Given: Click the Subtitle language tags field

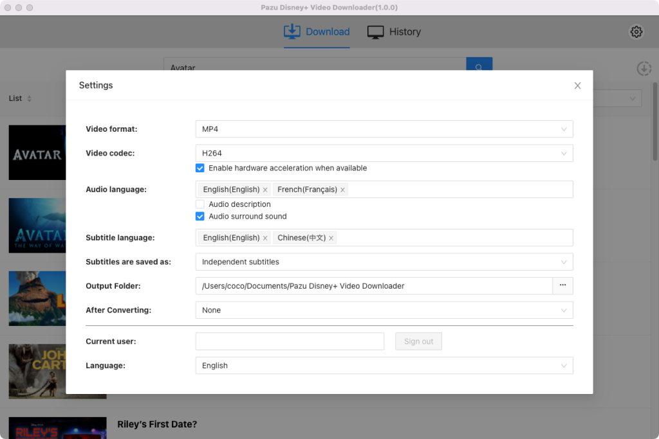Looking at the screenshot, I should pos(384,238).
